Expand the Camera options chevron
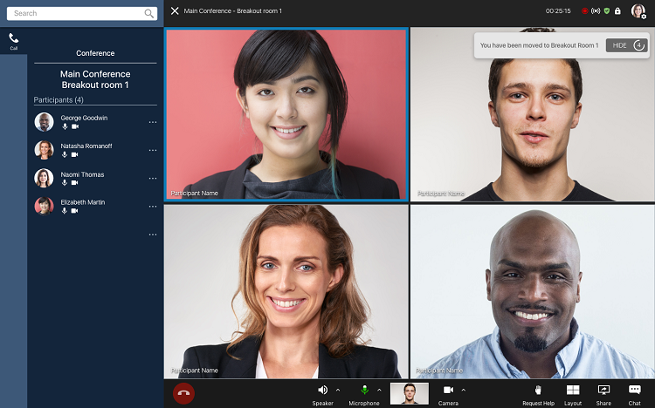This screenshot has height=408, width=655. [463, 390]
